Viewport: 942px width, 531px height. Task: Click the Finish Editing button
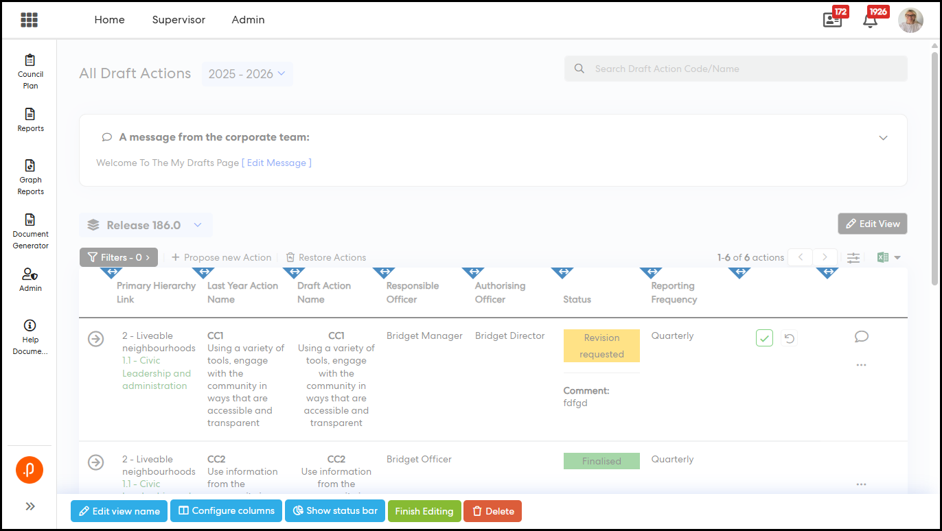coord(424,511)
